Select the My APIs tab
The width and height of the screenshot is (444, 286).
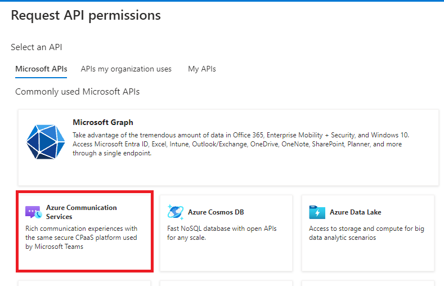click(202, 69)
